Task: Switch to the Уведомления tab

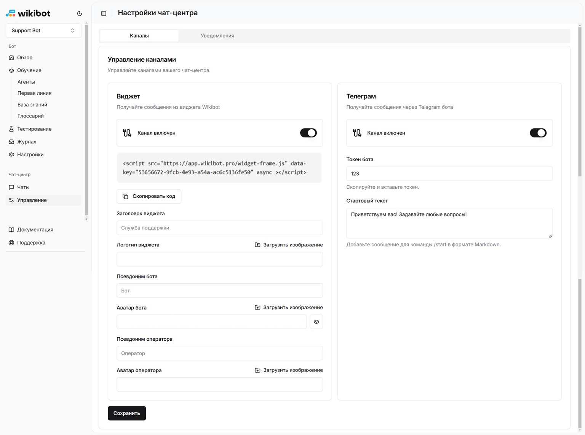Action: (217, 36)
